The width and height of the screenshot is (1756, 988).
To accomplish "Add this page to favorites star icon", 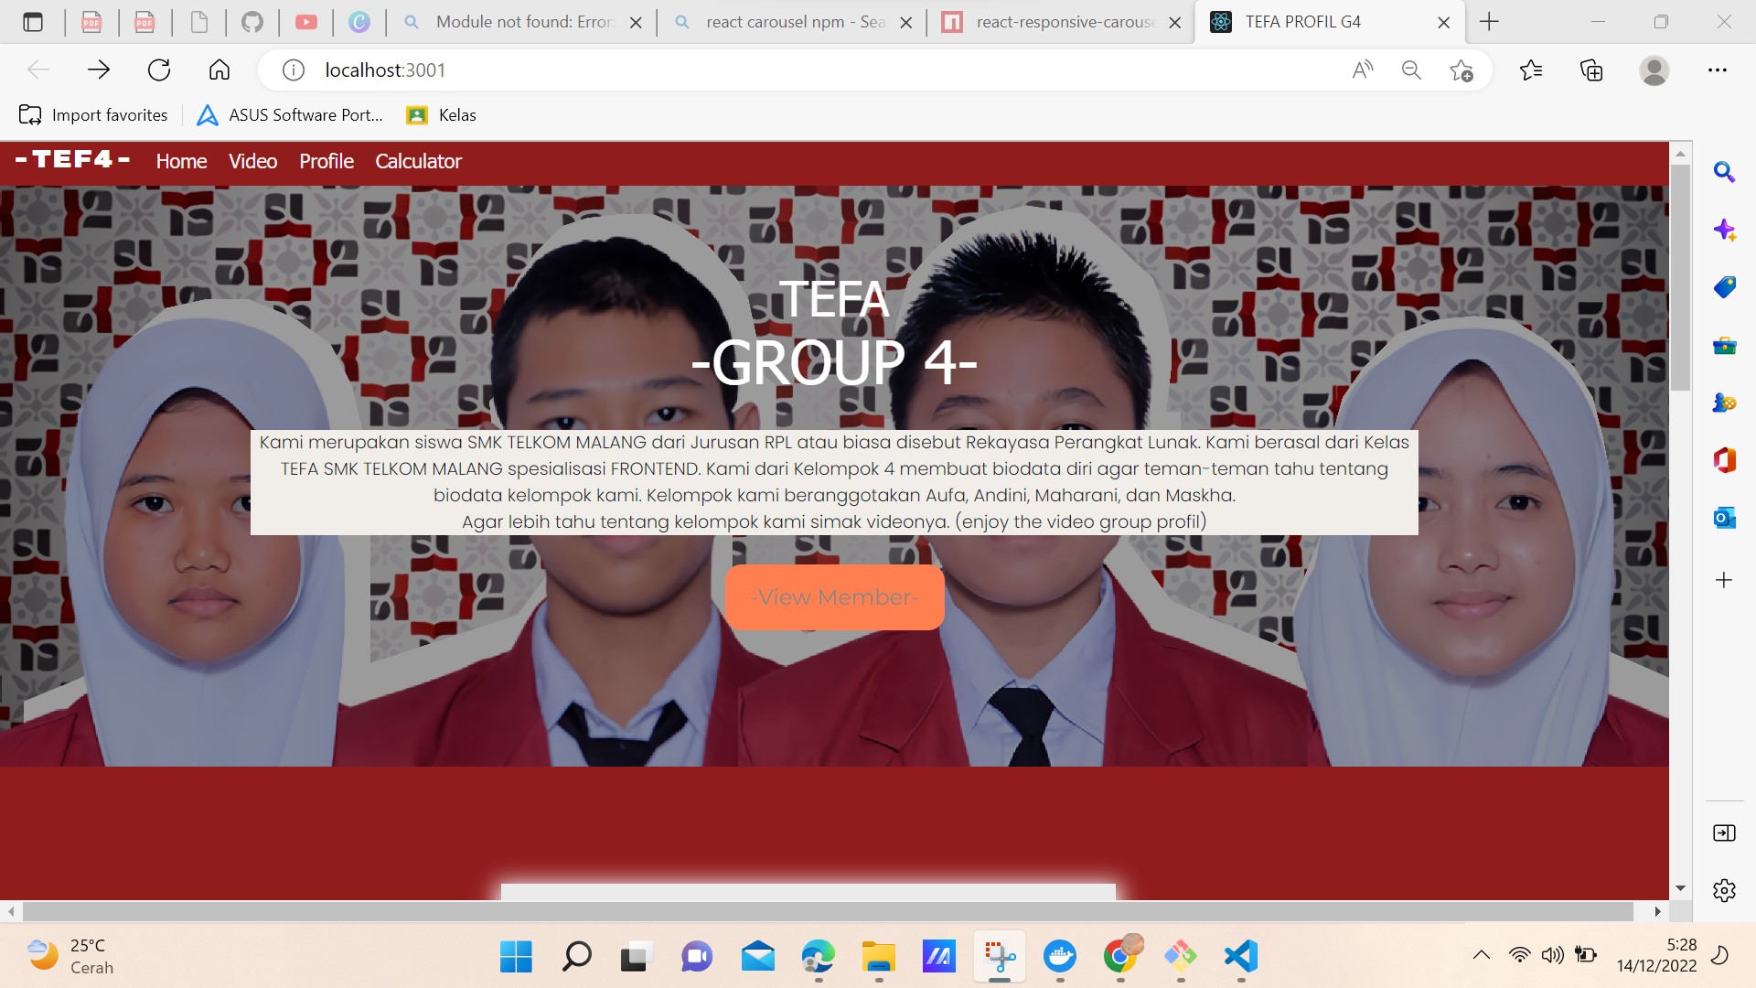I will click(x=1462, y=70).
